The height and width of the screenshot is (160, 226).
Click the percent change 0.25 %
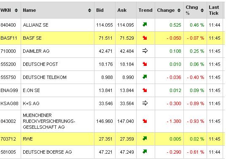tap(197, 51)
